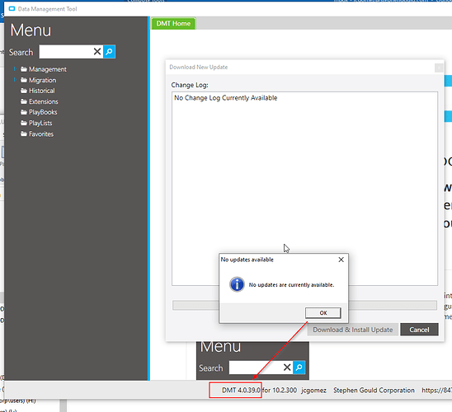The image size is (452, 412).
Task: Click the Management folder icon
Action: click(24, 69)
